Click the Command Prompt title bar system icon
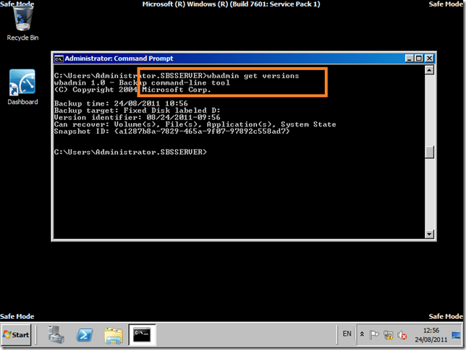This screenshot has width=466, height=350. [59, 59]
